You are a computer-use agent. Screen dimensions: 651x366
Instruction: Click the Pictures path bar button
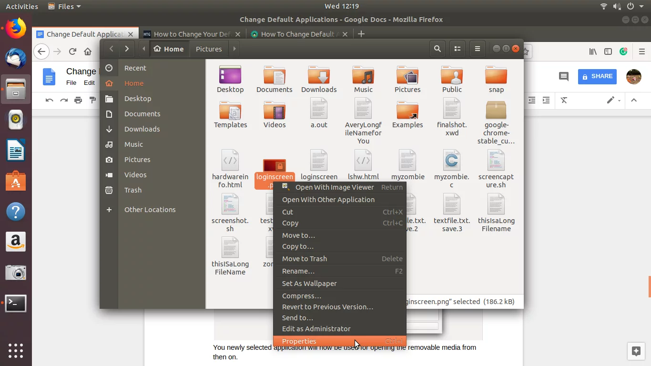(209, 49)
